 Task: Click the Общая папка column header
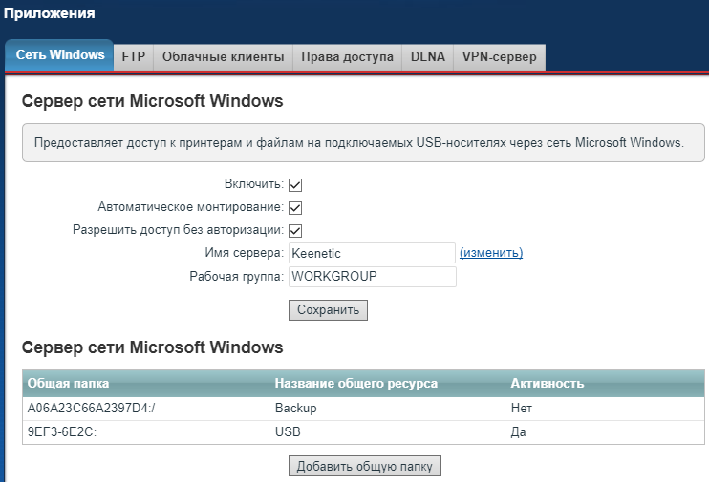69,384
